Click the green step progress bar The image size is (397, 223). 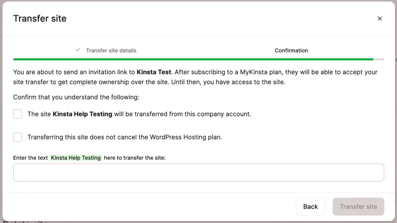193,59
